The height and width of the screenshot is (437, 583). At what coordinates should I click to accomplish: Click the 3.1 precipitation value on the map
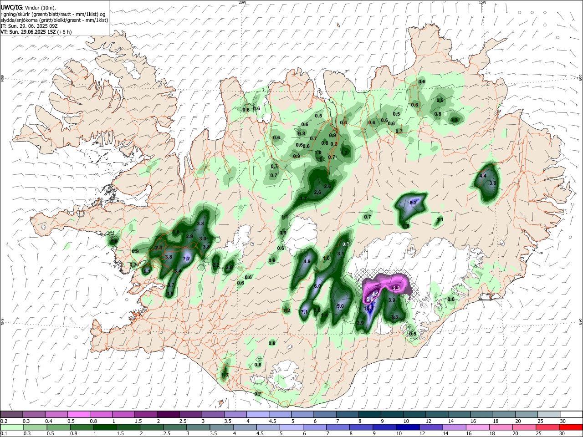(340, 254)
